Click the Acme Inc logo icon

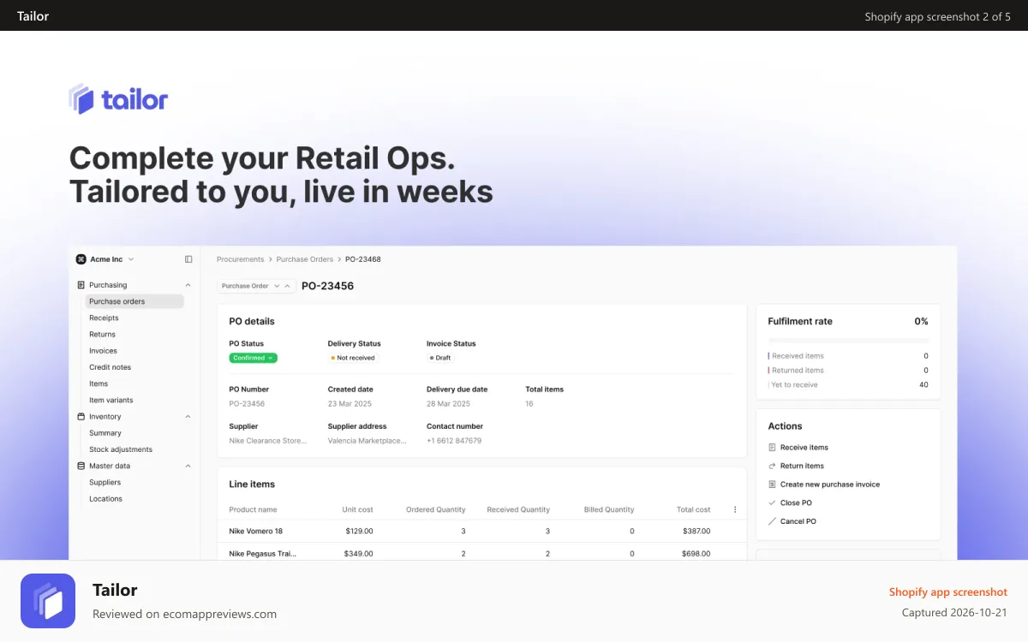coord(81,259)
